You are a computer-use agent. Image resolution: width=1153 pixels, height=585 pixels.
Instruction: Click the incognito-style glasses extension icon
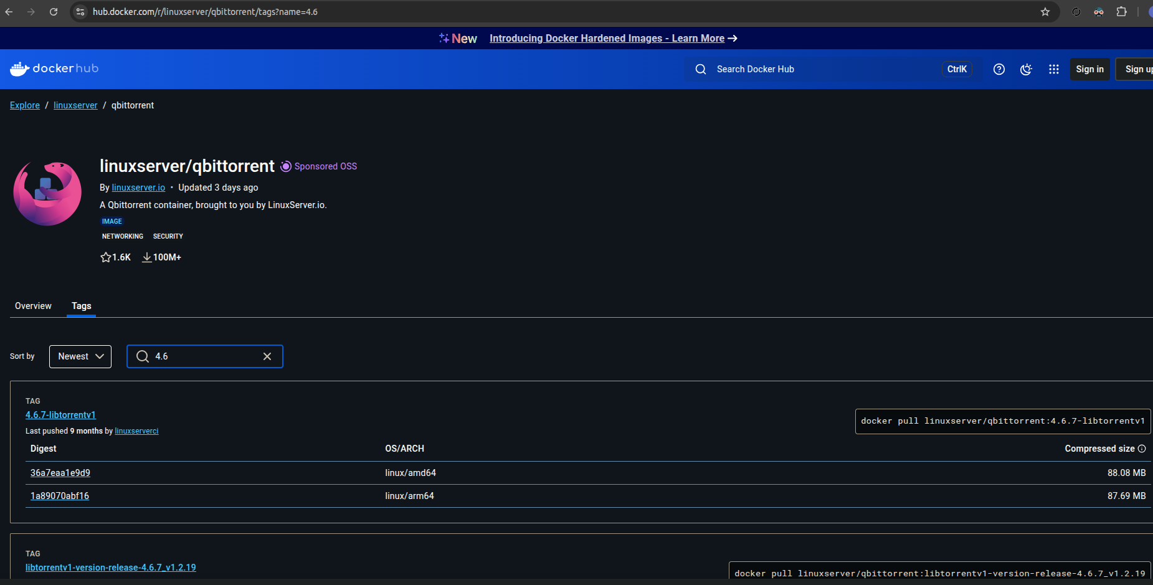[x=1099, y=12]
